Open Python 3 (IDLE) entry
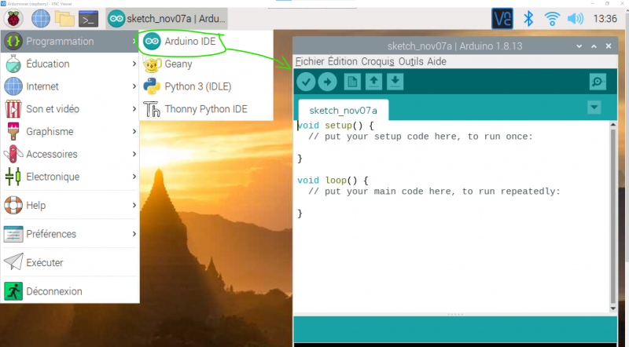The width and height of the screenshot is (629, 347). pyautogui.click(x=206, y=86)
